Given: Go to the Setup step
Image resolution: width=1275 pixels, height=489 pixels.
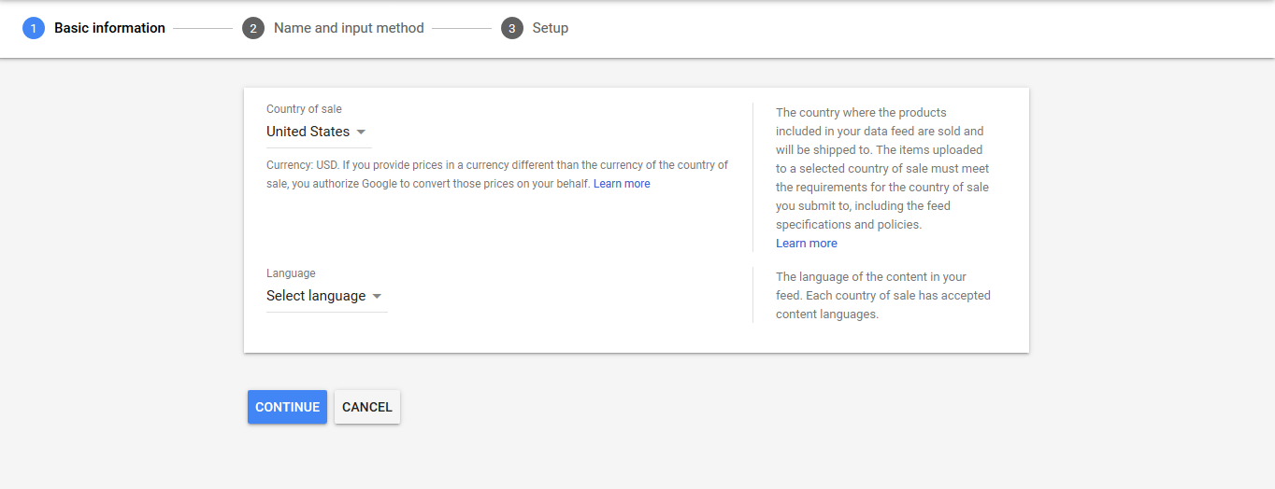Looking at the screenshot, I should (x=551, y=28).
